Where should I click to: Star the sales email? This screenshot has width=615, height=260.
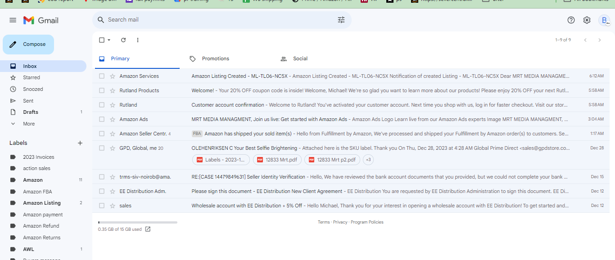tap(113, 206)
